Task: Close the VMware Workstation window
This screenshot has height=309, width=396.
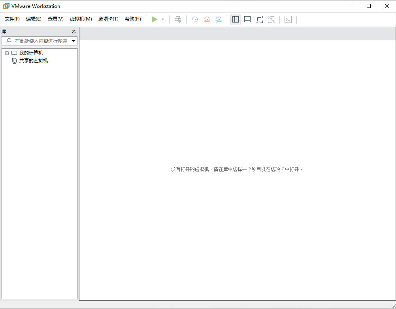Action: click(387, 6)
